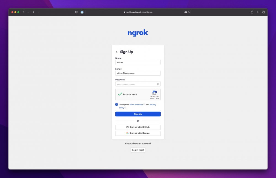
Task: Click the back arrow beside Sign Up heading
Action: click(x=116, y=52)
